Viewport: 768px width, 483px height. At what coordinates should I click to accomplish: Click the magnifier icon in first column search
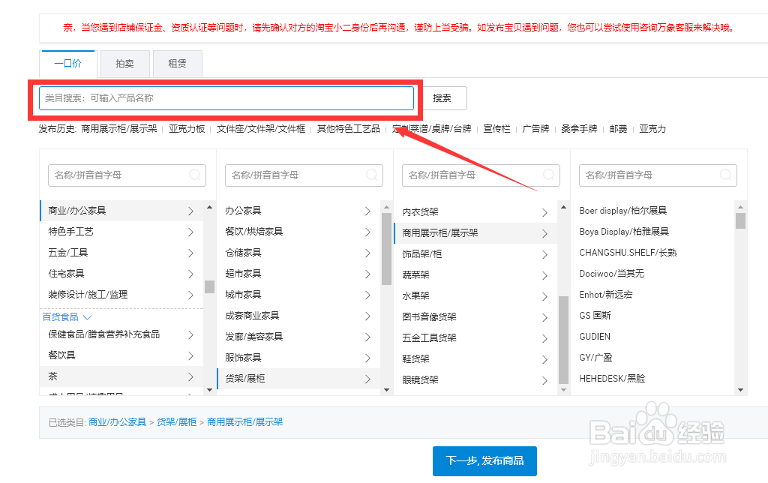[x=193, y=175]
